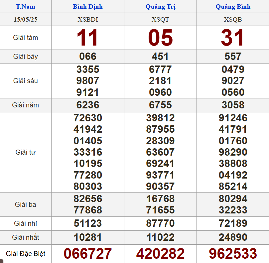The height and width of the screenshot is (263, 269).
Task: Click Bình Định Giải tám number 11
Action: click(x=88, y=38)
